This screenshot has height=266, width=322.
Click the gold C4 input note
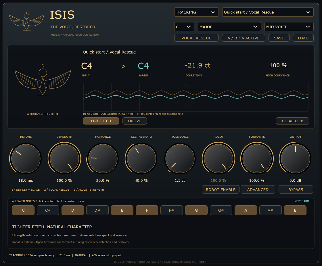pos(87,66)
